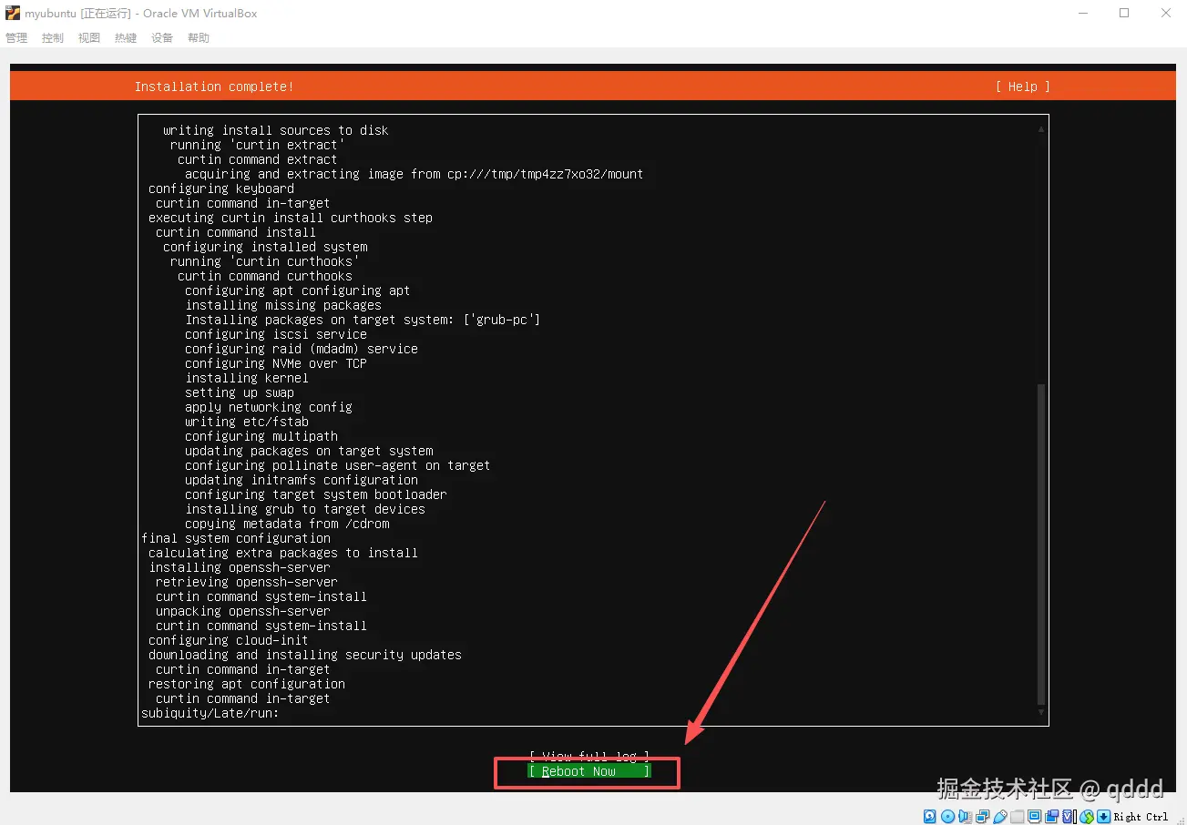Minimize the VirtualBox window
1187x825 pixels.
[1082, 14]
